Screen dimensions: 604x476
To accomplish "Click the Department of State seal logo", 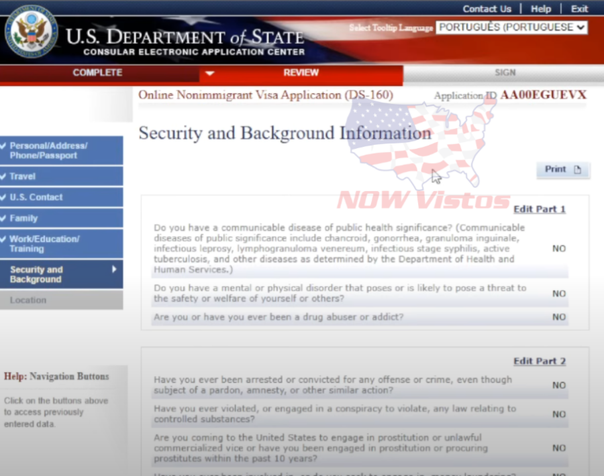I will [31, 32].
